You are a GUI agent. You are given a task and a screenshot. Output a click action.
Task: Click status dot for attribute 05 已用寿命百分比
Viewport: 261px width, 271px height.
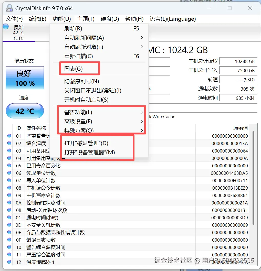(9, 165)
